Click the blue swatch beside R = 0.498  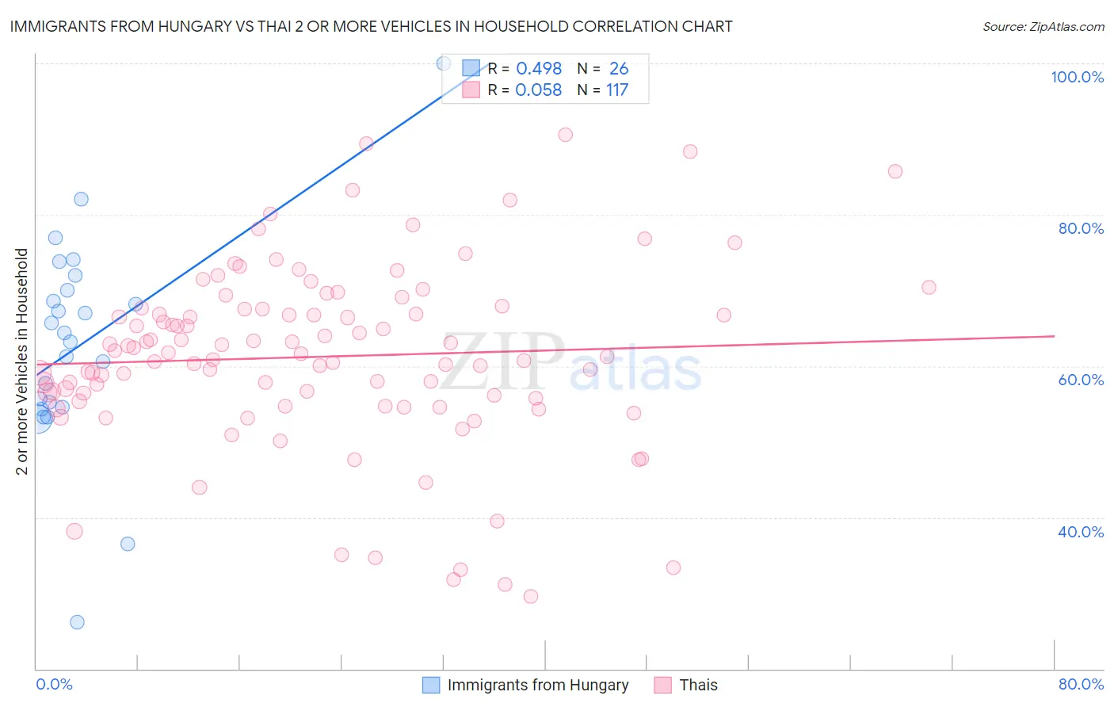pyautogui.click(x=471, y=68)
